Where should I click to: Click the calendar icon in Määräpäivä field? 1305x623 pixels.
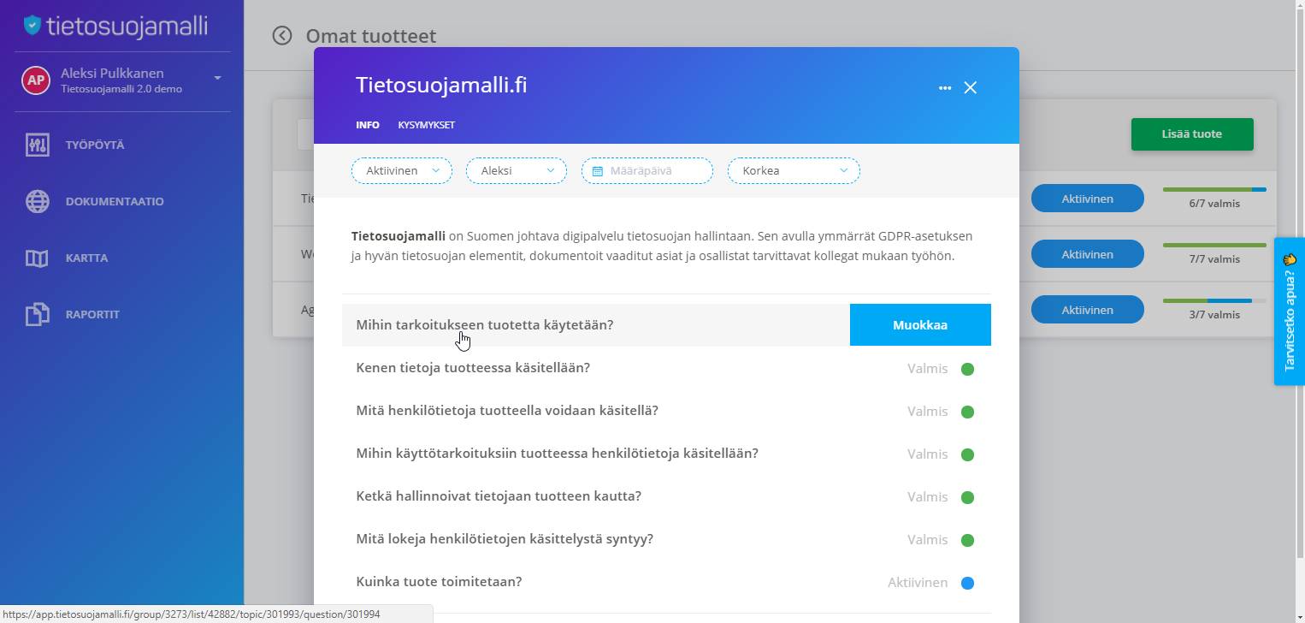click(598, 171)
